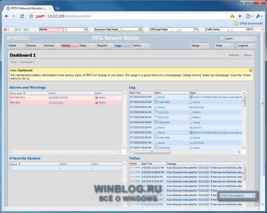
Task: Click the Dashboard 1 breadcrumb link
Action: click(x=27, y=62)
